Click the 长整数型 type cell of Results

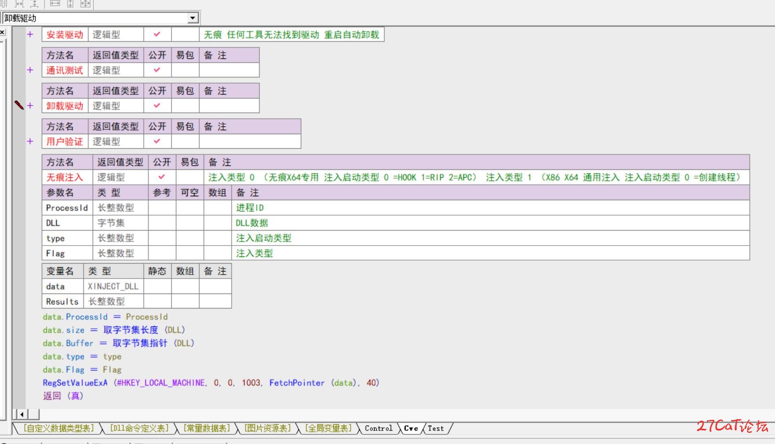tap(113, 301)
